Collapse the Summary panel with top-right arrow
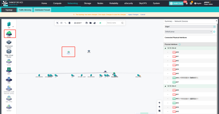 (216, 21)
